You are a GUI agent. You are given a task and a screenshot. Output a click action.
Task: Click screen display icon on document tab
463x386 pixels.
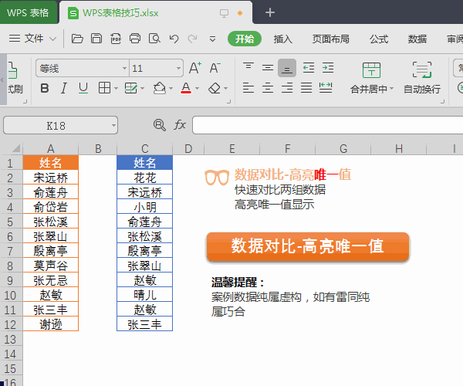pyautogui.click(x=224, y=13)
